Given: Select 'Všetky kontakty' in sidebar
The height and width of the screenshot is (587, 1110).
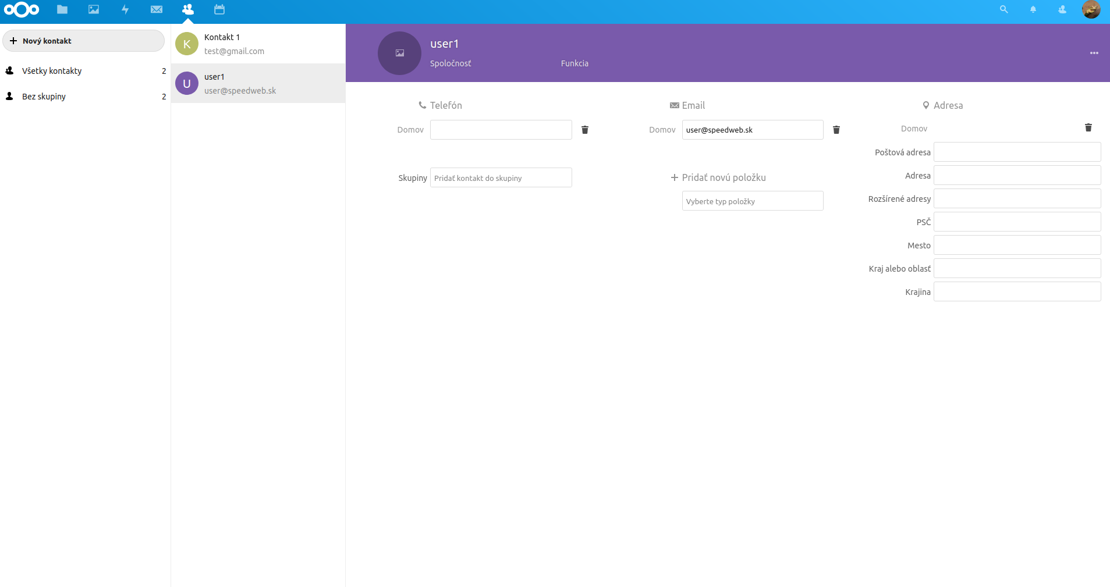Looking at the screenshot, I should (x=52, y=71).
